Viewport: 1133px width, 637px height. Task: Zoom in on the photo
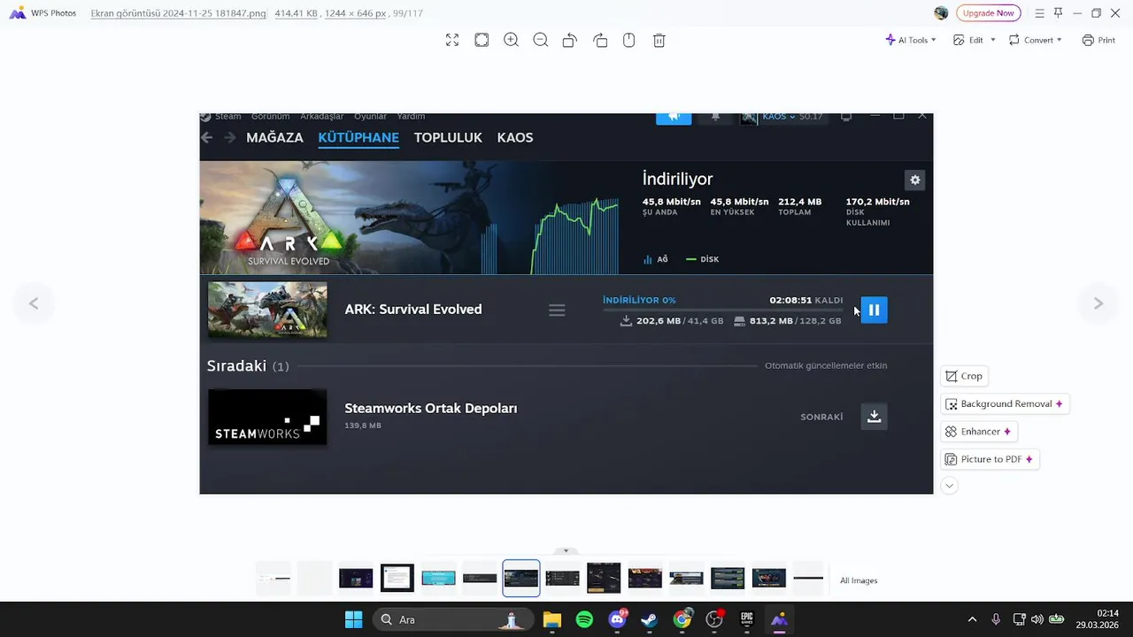point(511,40)
